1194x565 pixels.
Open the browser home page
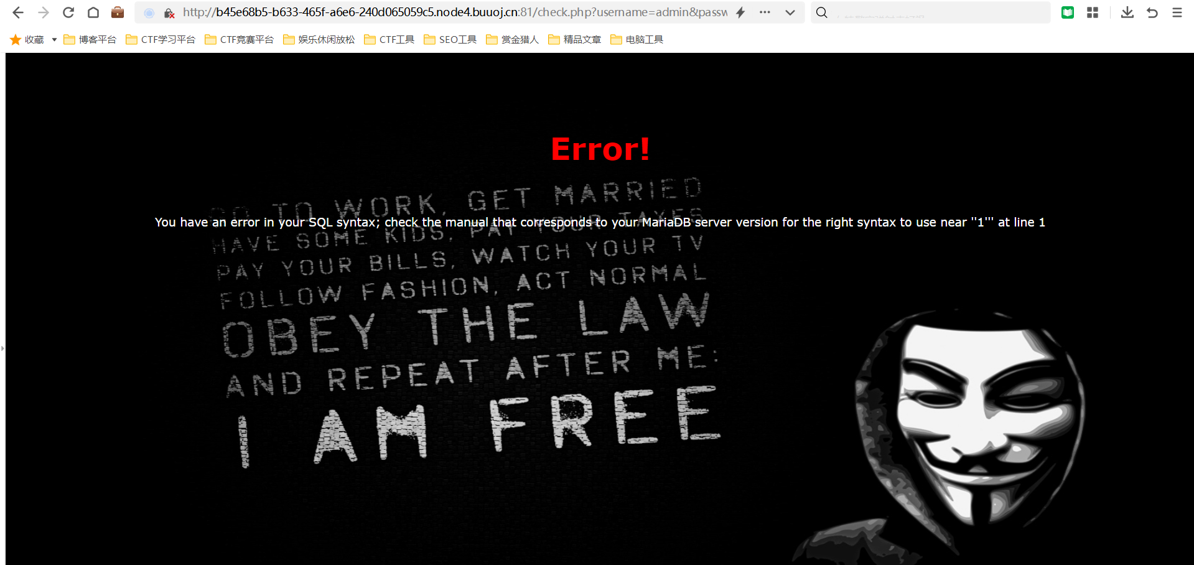pos(93,12)
